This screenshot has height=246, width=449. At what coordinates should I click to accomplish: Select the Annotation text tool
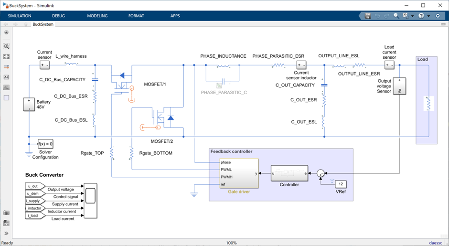point(7,77)
